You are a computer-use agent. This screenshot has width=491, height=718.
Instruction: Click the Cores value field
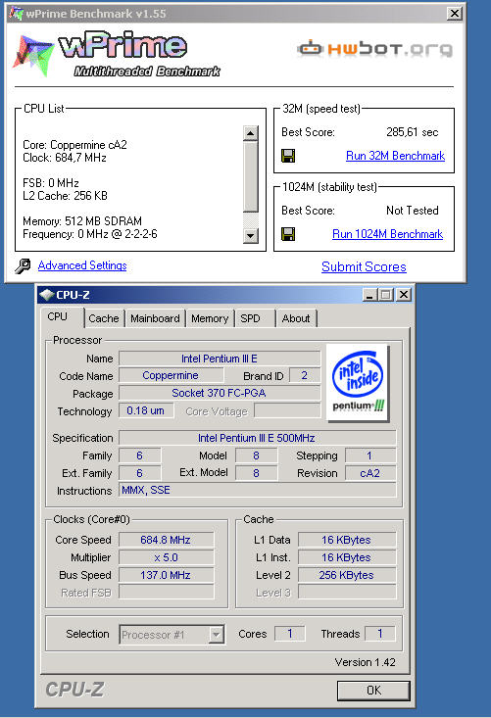[289, 634]
